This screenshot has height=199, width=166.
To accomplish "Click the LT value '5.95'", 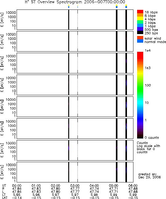I will (17, 195).
